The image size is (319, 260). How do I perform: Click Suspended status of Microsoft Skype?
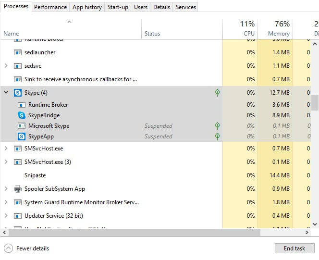pyautogui.click(x=158, y=126)
